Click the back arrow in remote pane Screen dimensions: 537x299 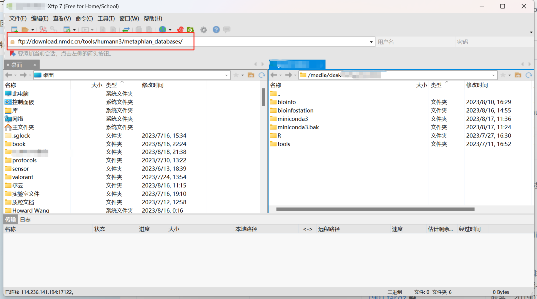[274, 75]
